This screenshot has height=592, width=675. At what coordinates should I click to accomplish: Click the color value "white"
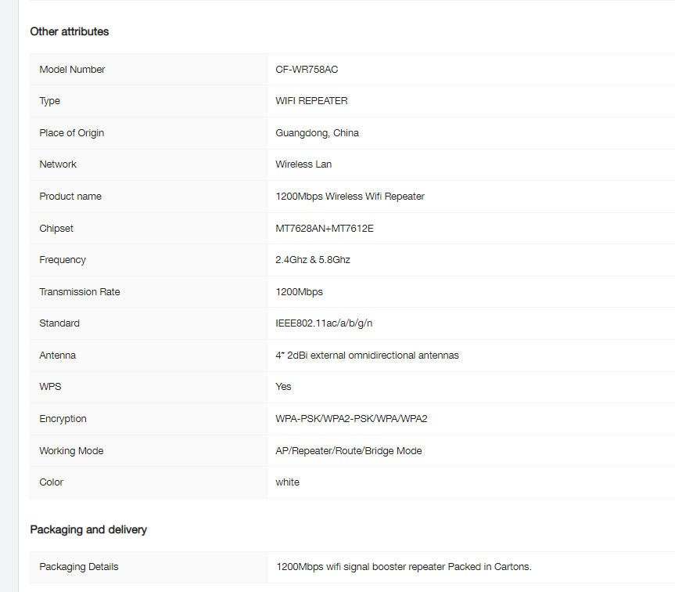[287, 482]
